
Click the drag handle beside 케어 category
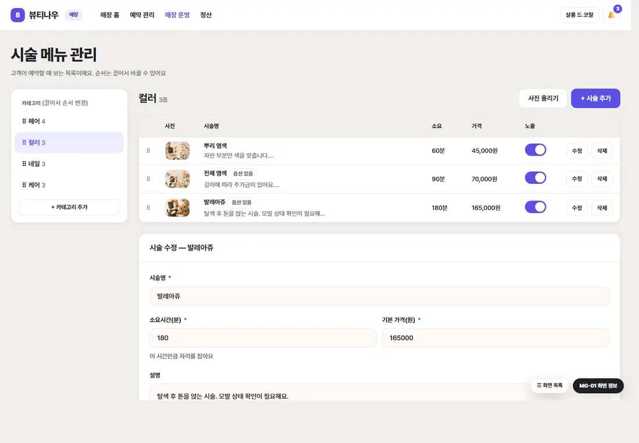24,185
